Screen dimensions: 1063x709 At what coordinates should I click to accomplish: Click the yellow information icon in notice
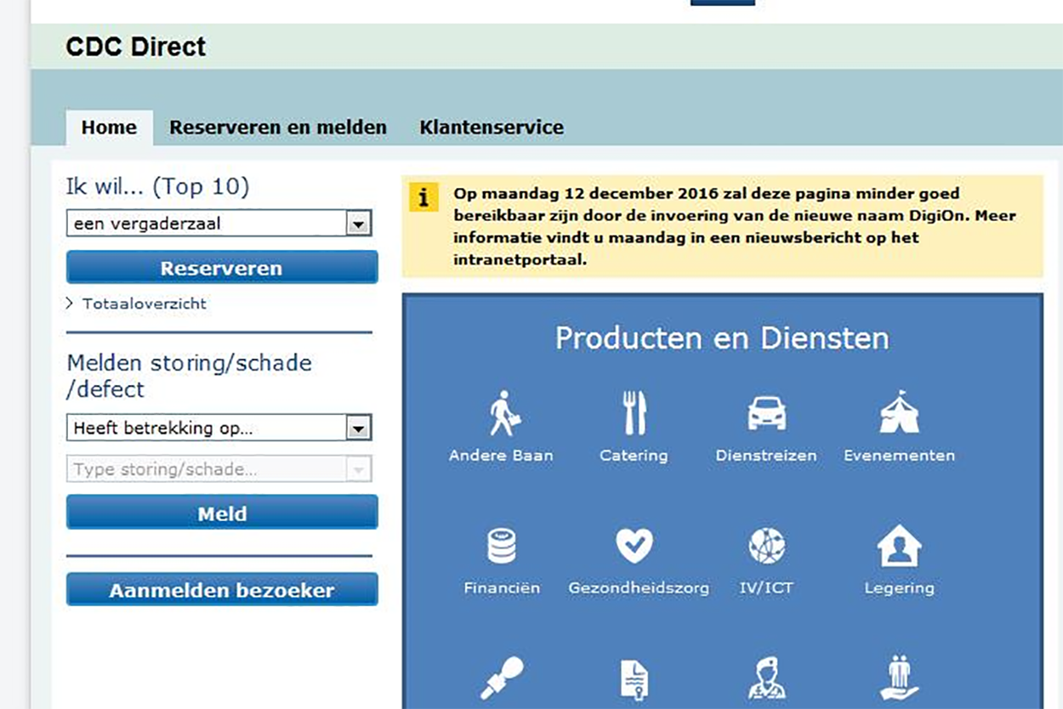tap(423, 198)
